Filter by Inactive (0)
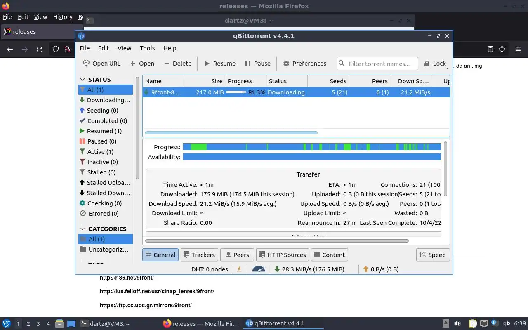This screenshot has width=528, height=330. pos(106,162)
